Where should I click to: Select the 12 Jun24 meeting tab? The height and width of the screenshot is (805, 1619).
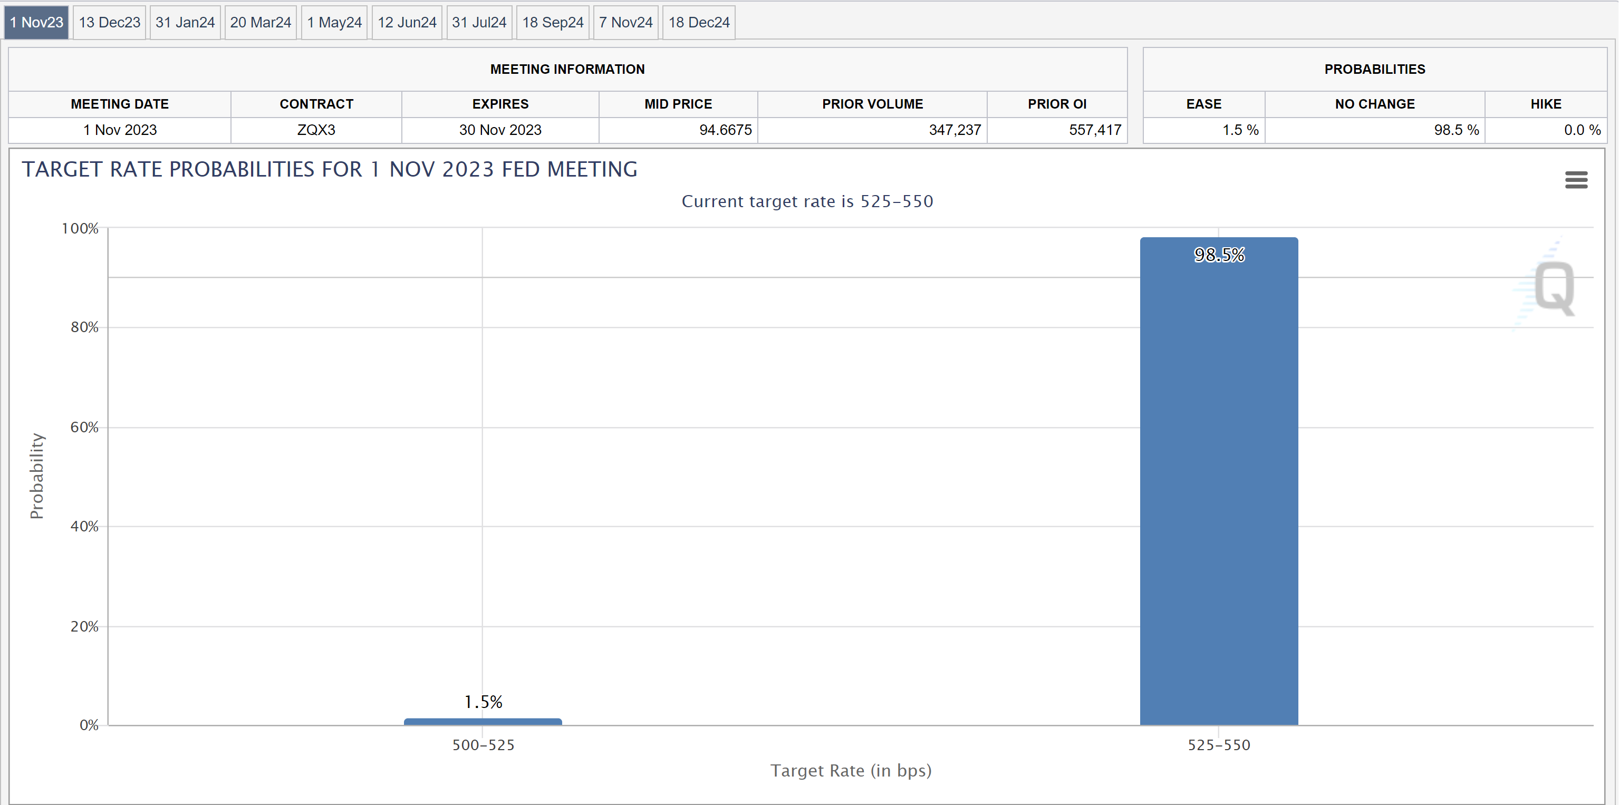(x=407, y=23)
